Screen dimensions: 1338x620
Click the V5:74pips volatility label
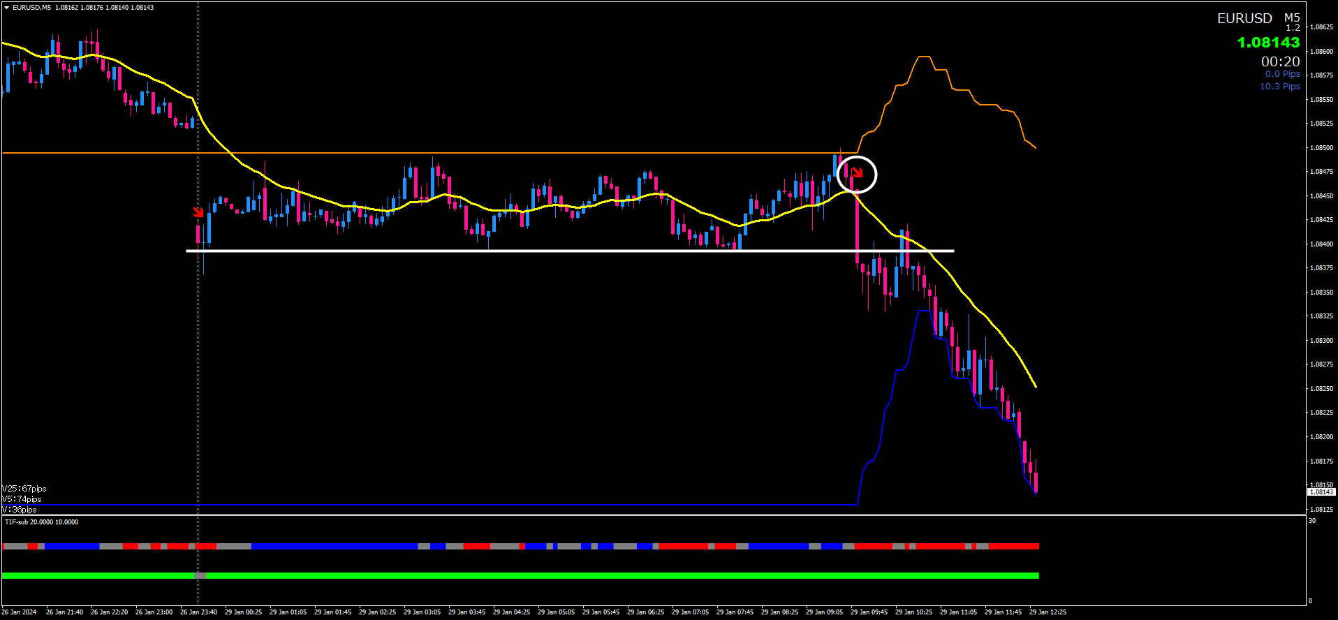pos(22,499)
